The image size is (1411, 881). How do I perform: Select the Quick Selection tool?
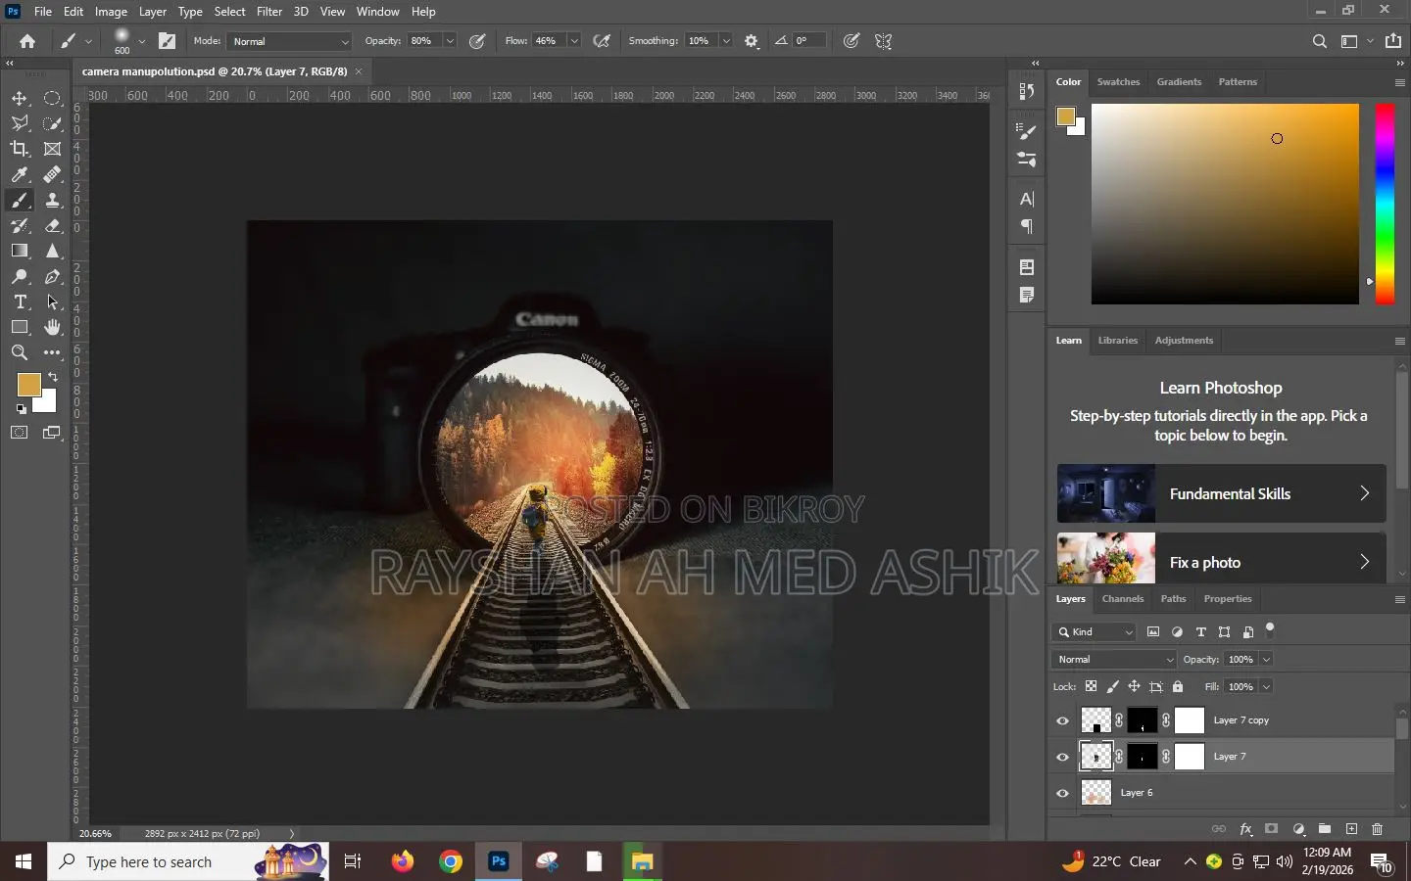[x=53, y=123]
